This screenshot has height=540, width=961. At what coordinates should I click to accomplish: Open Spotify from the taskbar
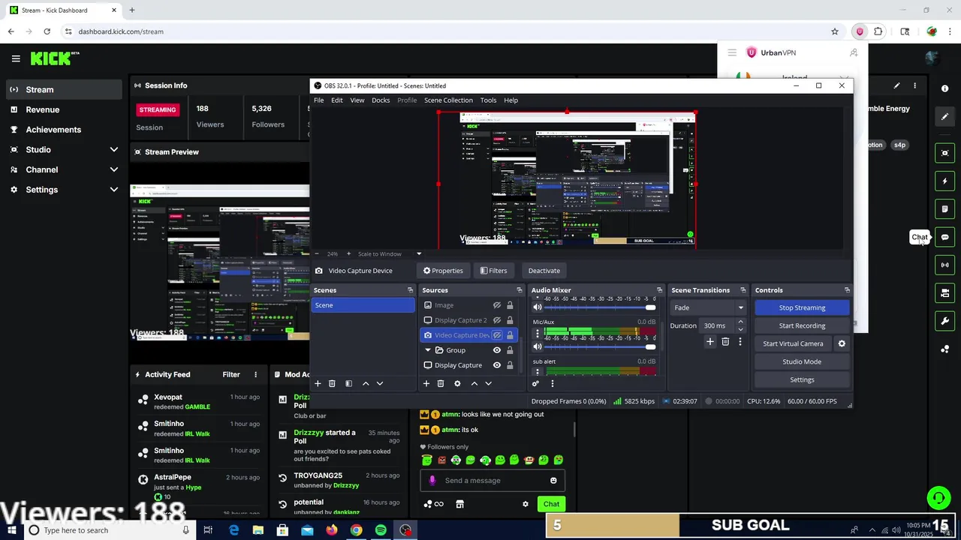coord(381,530)
